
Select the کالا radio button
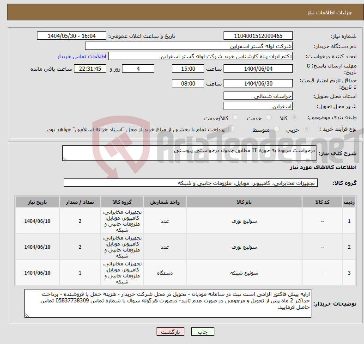tap(294, 117)
